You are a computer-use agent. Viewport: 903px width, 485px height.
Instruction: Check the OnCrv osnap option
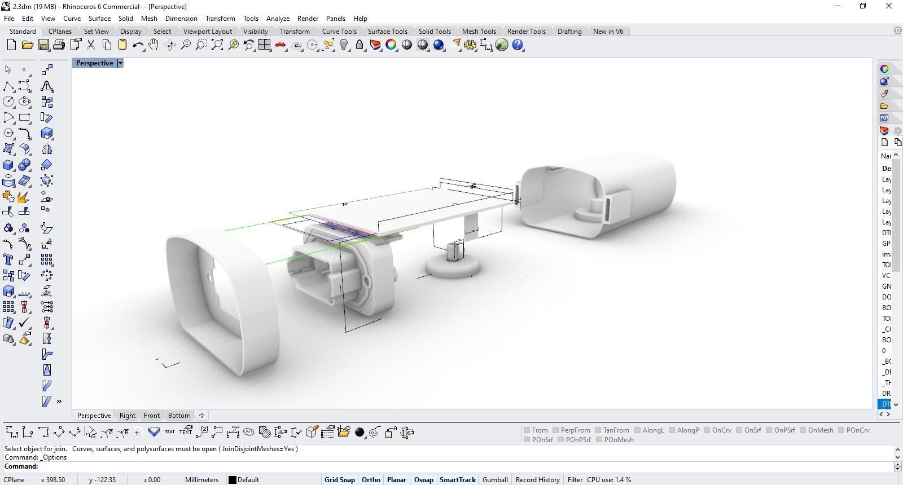click(x=707, y=430)
